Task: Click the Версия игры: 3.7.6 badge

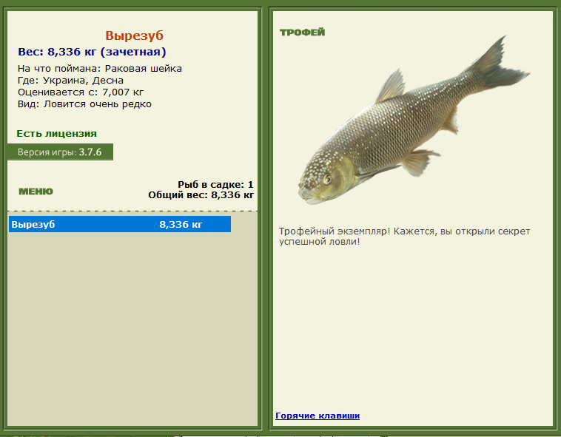Action: (60, 152)
